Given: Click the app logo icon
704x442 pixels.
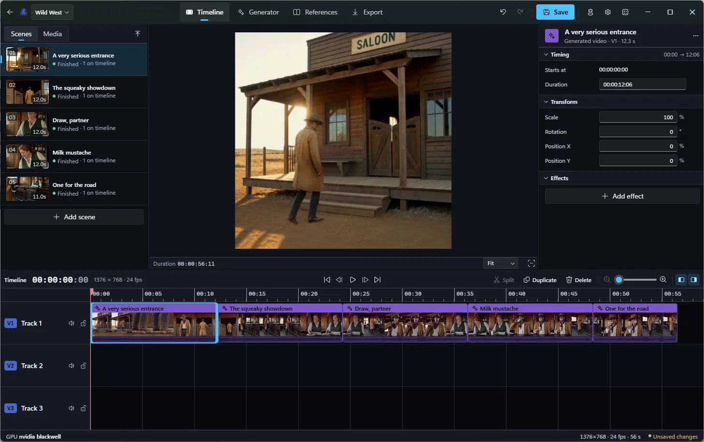Looking at the screenshot, I should click(x=24, y=12).
